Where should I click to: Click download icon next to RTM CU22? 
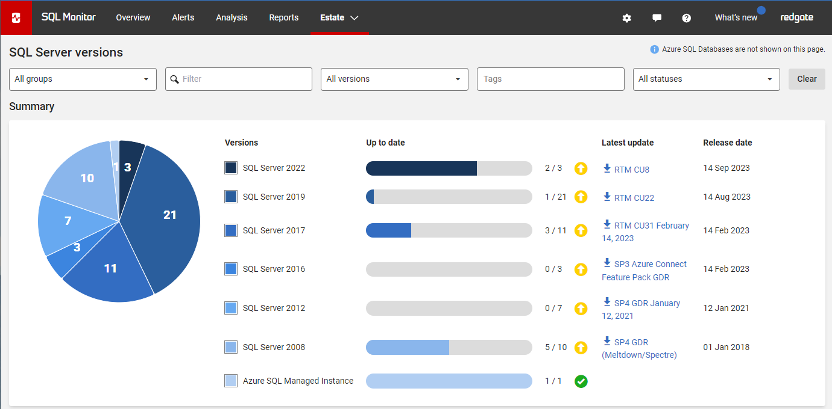[x=607, y=197]
